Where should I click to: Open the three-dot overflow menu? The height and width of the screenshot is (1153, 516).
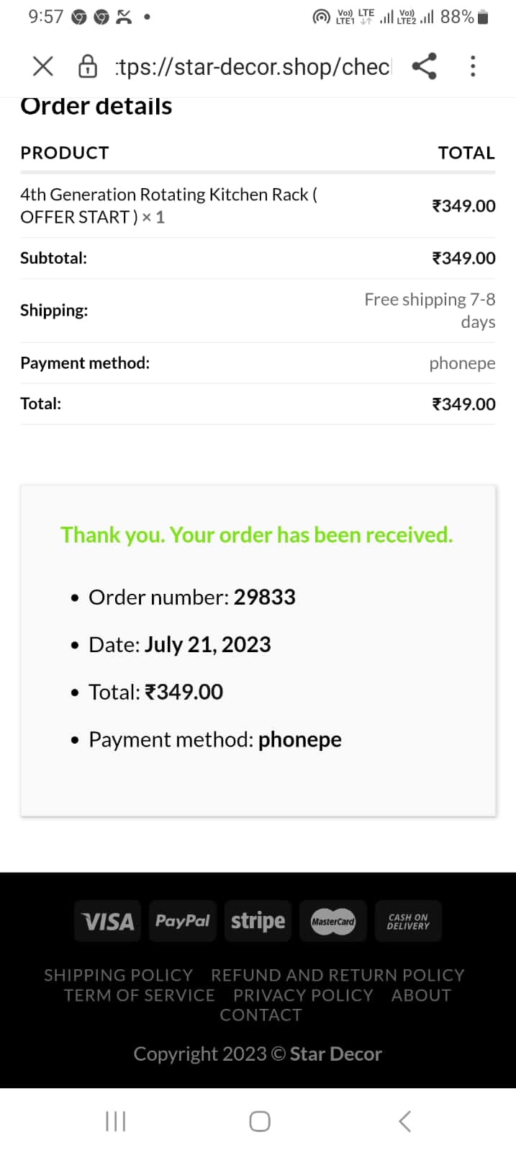click(x=473, y=66)
